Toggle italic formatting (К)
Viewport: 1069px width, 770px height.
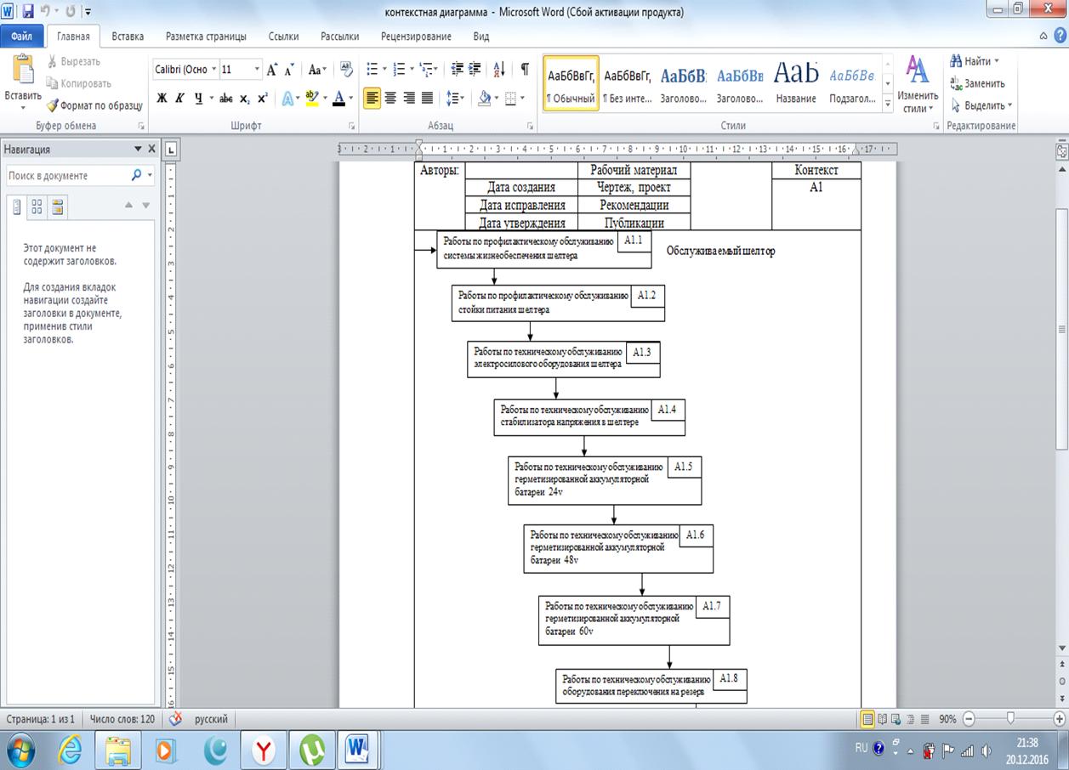[179, 99]
